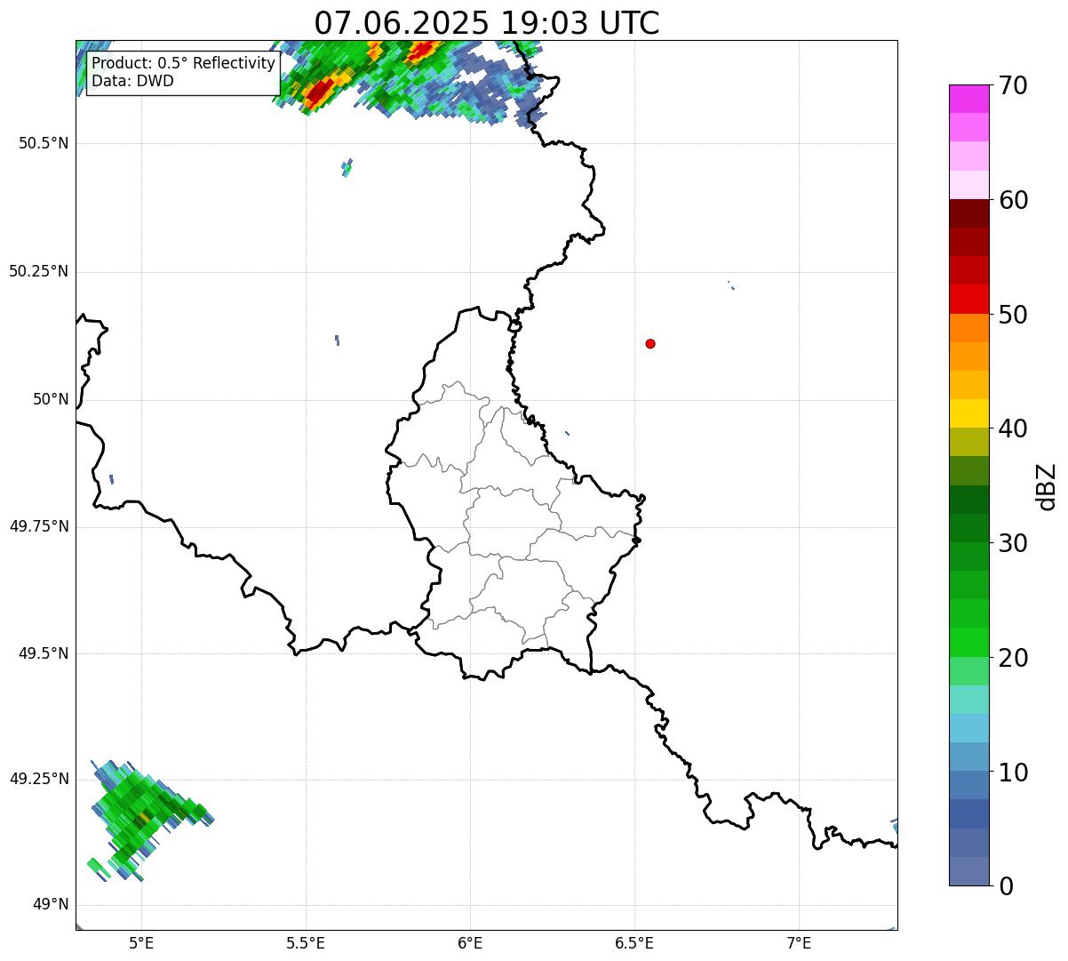1068x961 pixels.
Task: Click the colorbar tick value 50
Action: pos(1014,315)
